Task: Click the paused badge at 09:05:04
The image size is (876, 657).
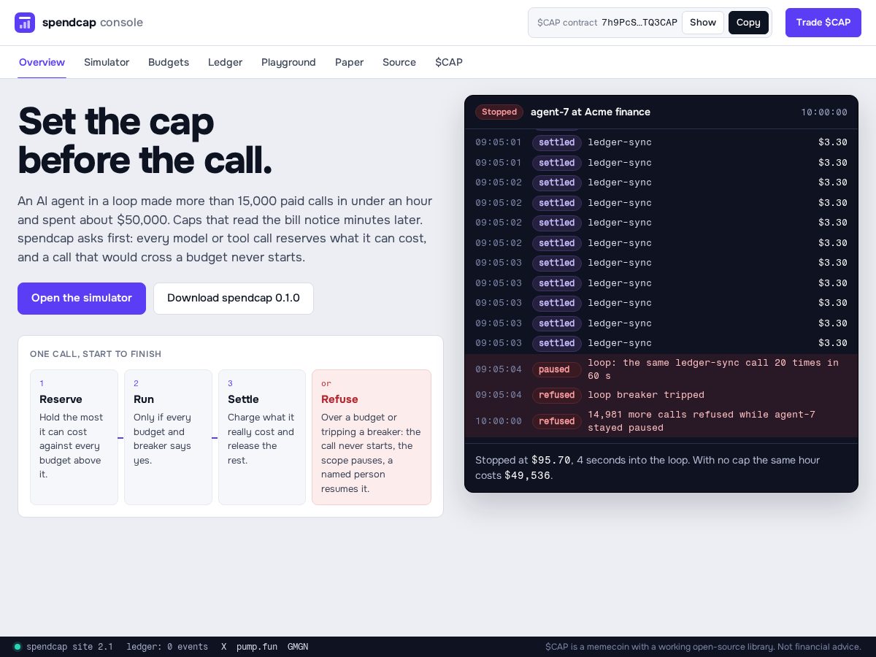Action: (556, 369)
